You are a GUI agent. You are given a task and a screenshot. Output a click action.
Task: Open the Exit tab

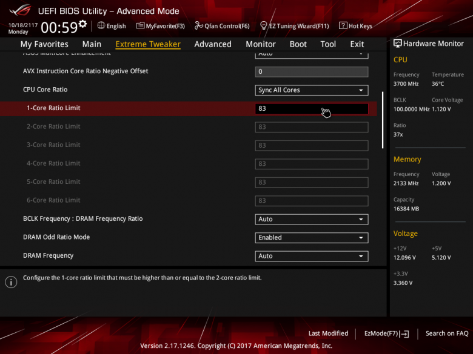pyautogui.click(x=357, y=44)
